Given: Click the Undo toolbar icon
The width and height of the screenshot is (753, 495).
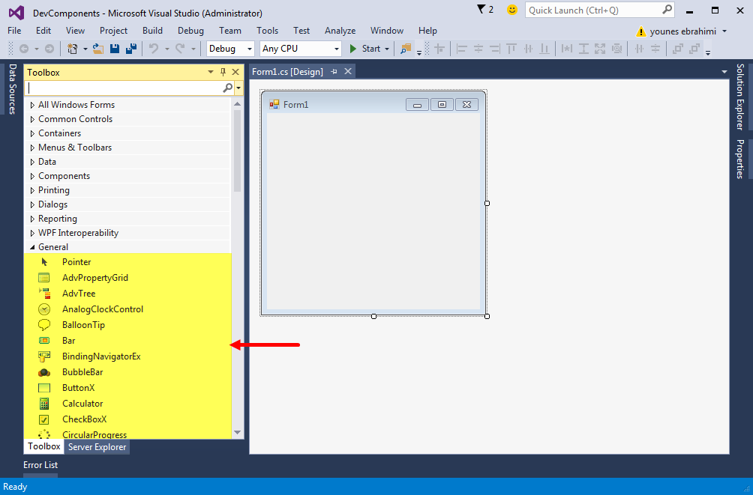Looking at the screenshot, I should (153, 49).
